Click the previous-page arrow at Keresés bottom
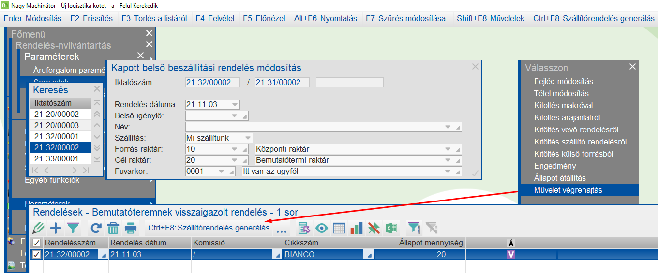This screenshot has width=658, height=273. coord(46,170)
